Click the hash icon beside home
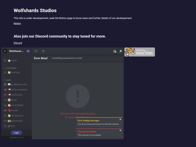Image resolution: width=196 pixels, height=147 pixels. click(x=5, y=61)
